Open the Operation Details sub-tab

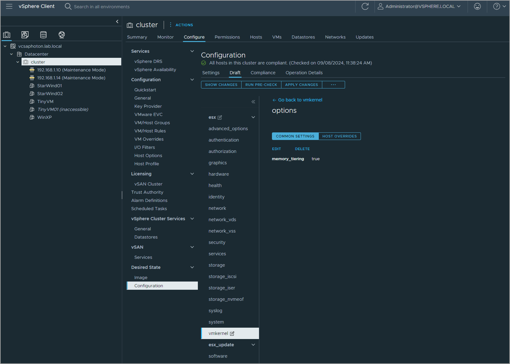click(304, 73)
